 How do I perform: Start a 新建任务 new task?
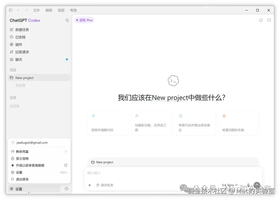point(39,30)
